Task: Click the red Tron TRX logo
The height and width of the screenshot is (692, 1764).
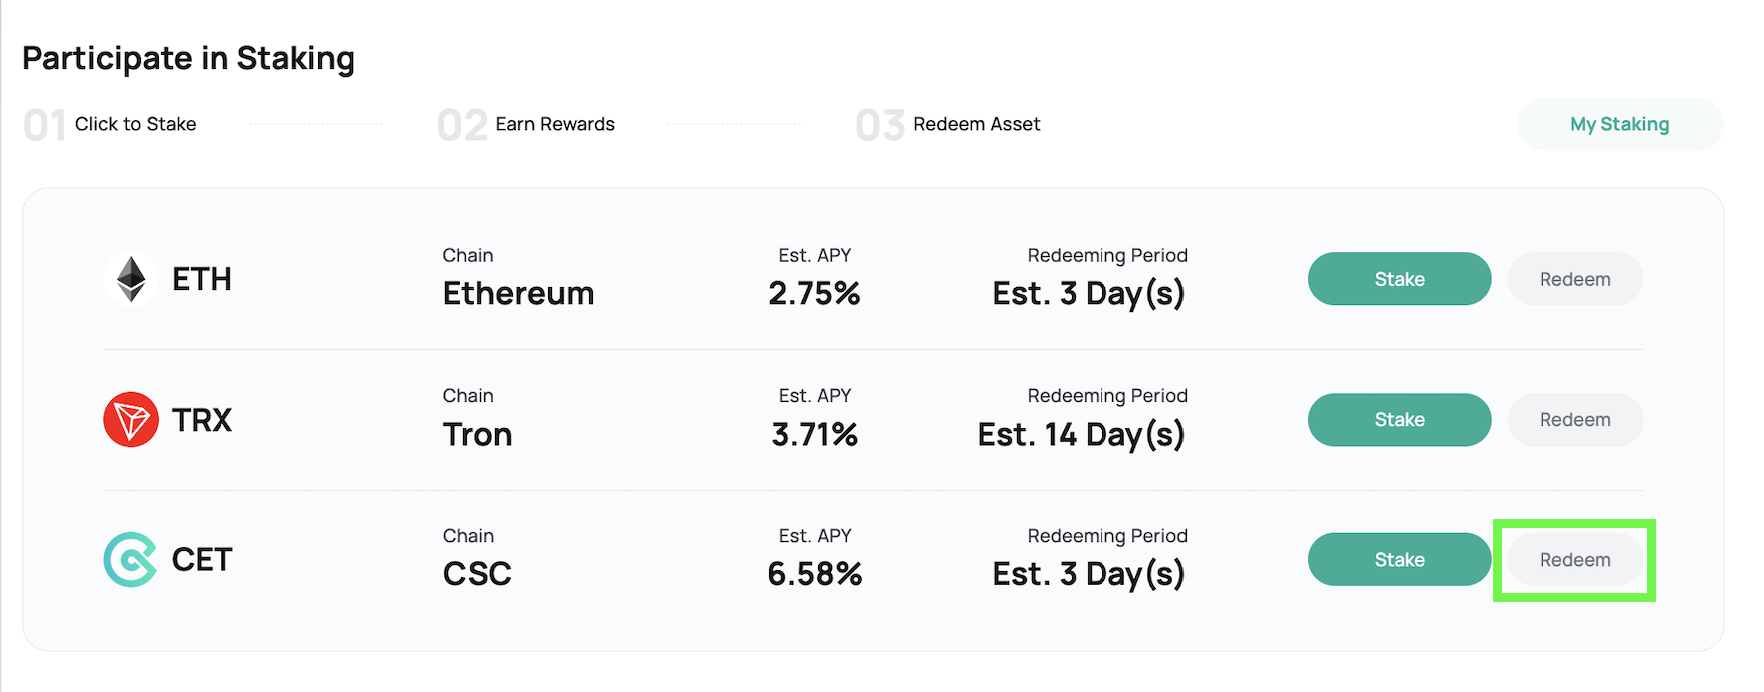Action: 131,420
